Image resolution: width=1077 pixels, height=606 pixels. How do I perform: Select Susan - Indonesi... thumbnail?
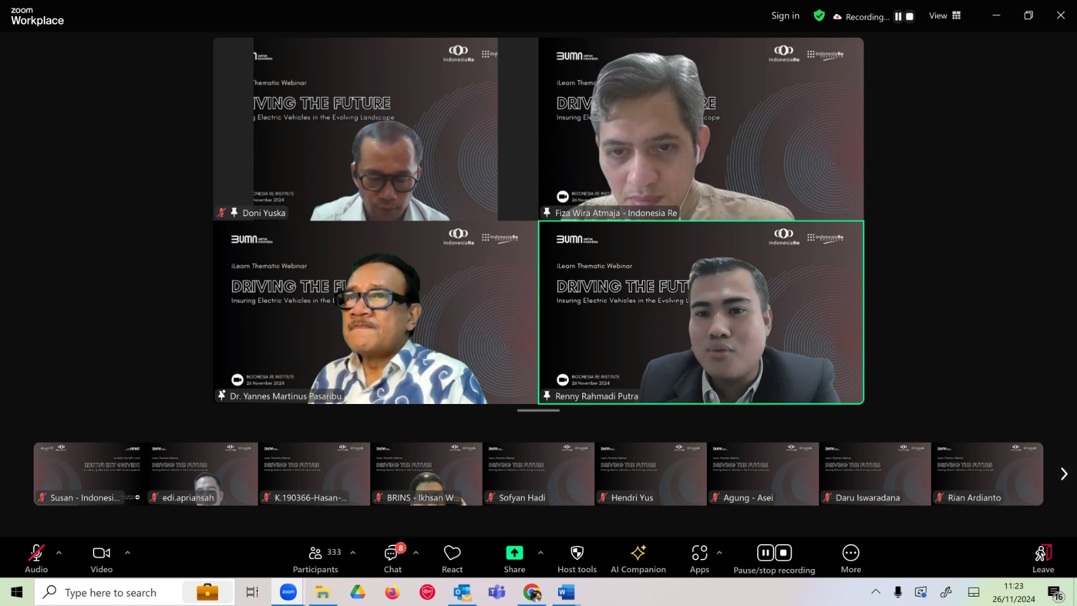[x=90, y=474]
